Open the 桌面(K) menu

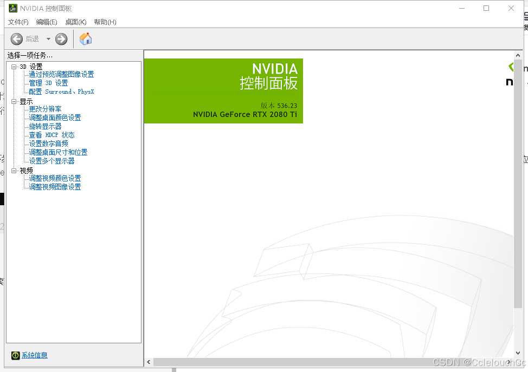point(76,22)
